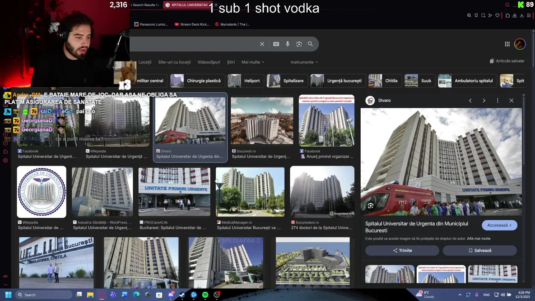Click the Google search input field
This screenshot has width=535, height=301.
click(x=194, y=44)
